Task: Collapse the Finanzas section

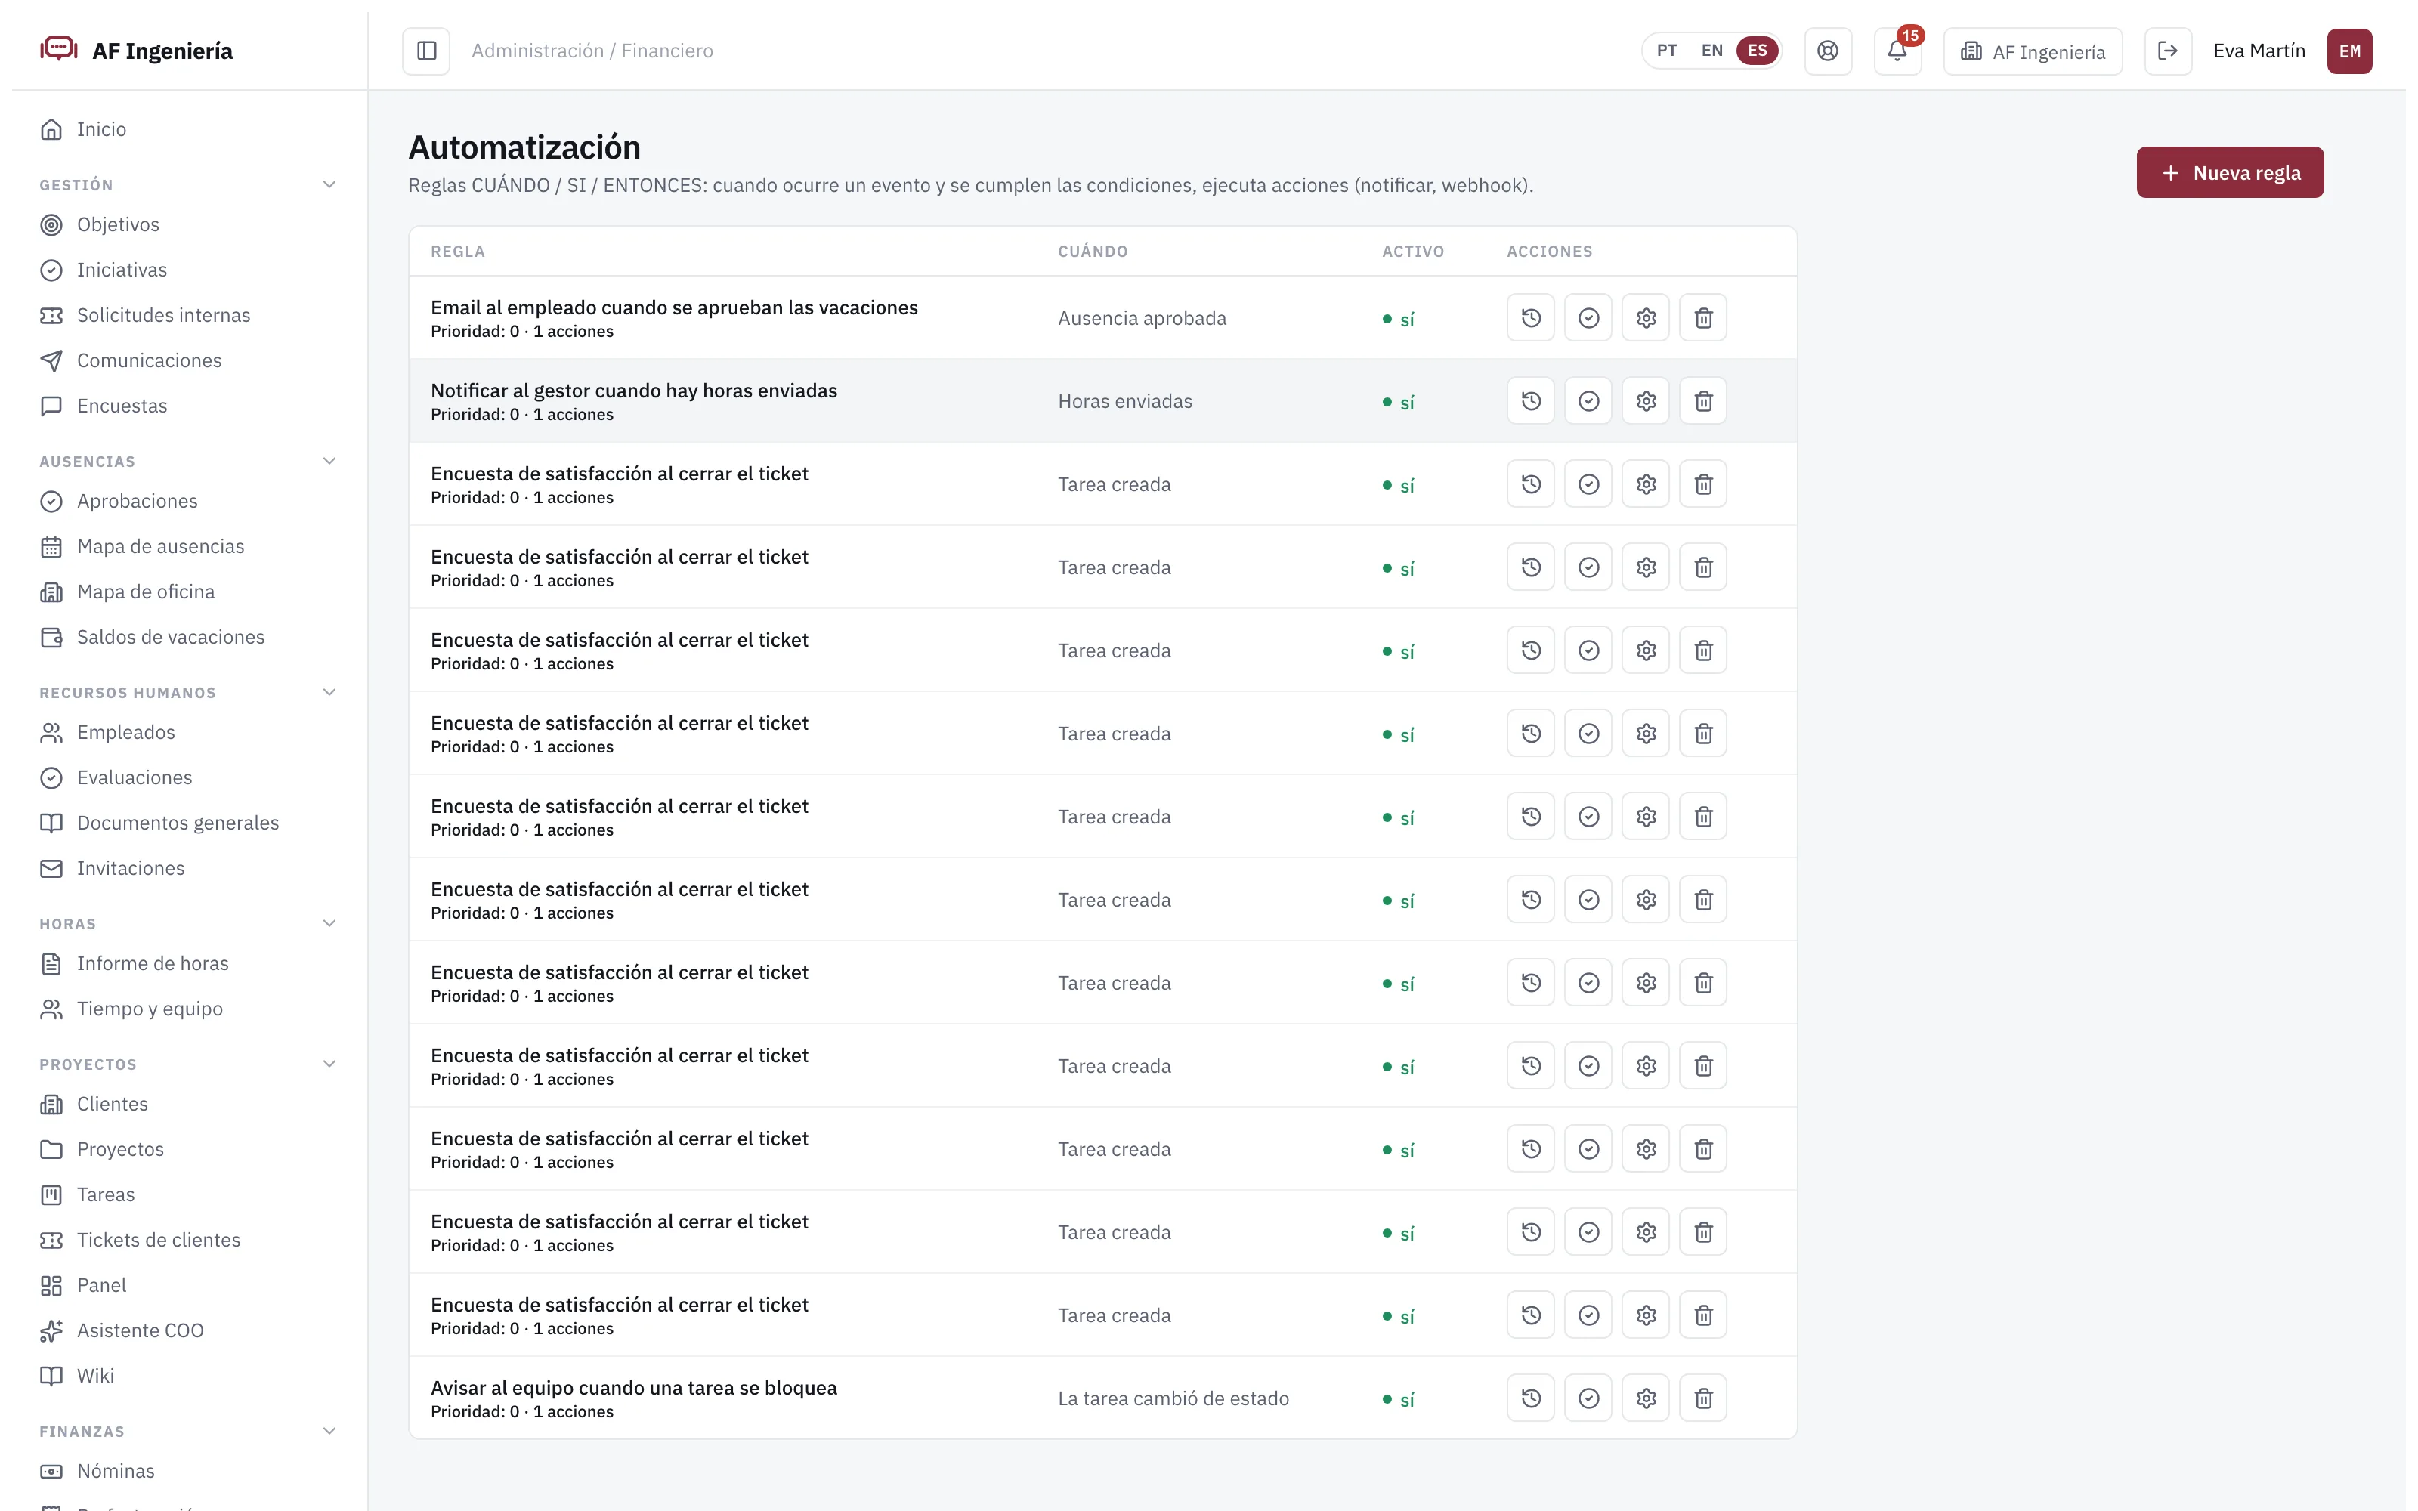Action: coord(329,1431)
